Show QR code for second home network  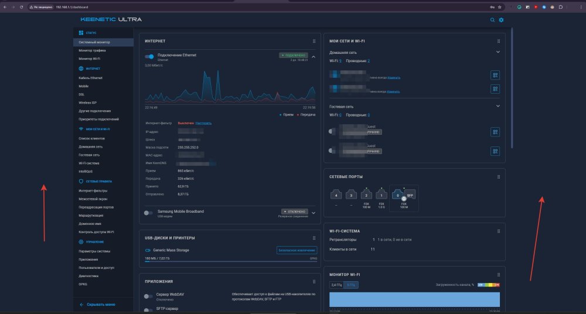point(495,89)
